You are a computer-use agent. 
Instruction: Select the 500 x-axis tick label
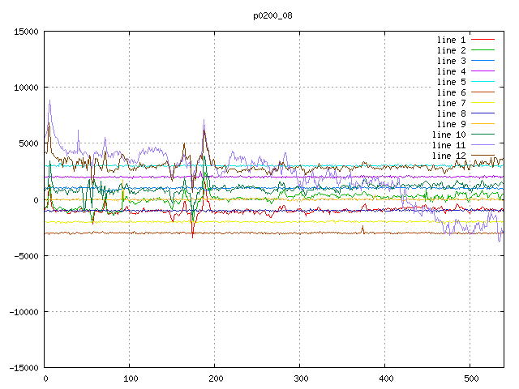[x=470, y=378]
